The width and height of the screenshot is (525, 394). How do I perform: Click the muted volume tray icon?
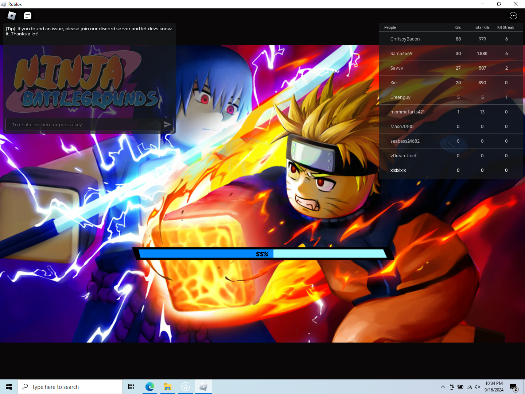tap(478, 387)
